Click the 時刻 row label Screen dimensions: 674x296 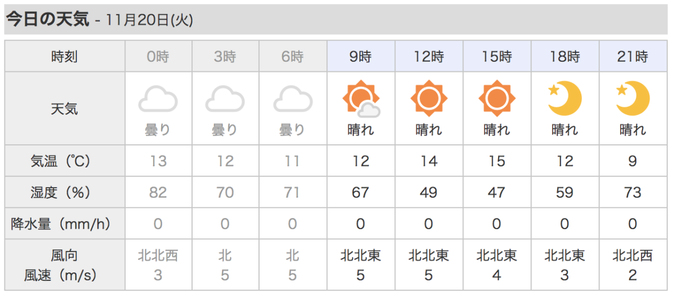(65, 57)
